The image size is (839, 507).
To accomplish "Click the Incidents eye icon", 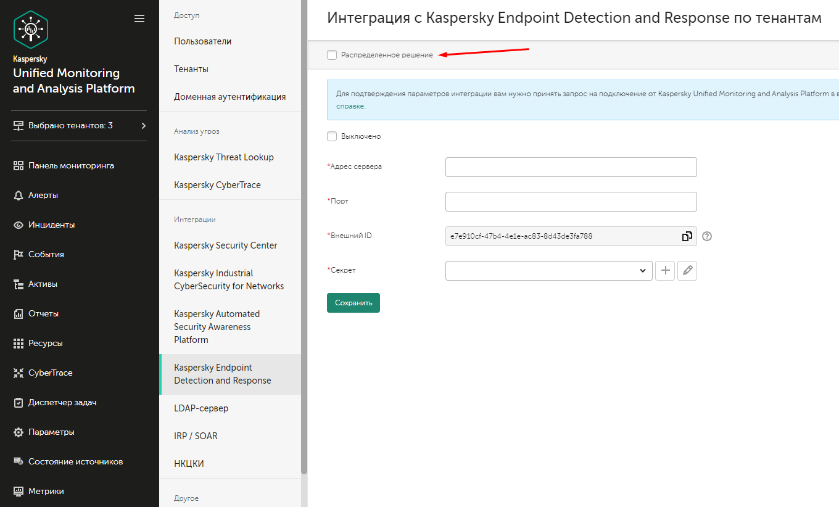I will click(19, 225).
